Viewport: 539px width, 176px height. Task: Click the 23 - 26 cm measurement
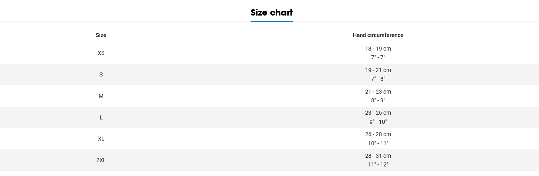click(378, 113)
